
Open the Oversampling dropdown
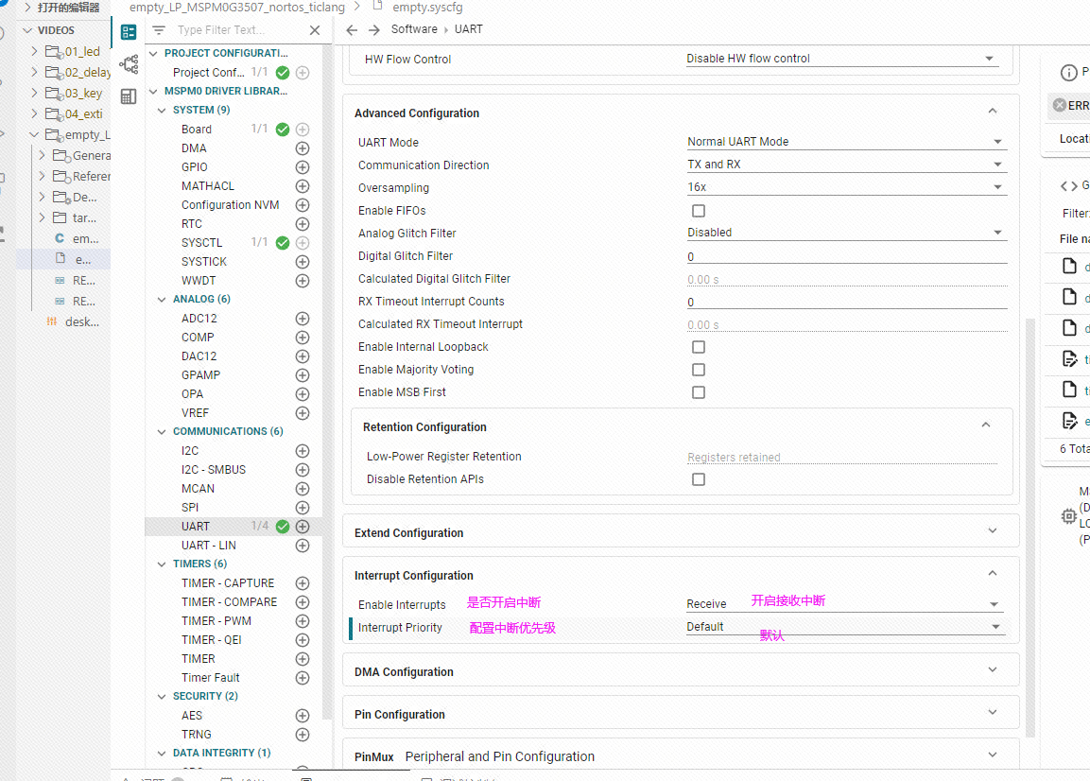click(x=847, y=187)
